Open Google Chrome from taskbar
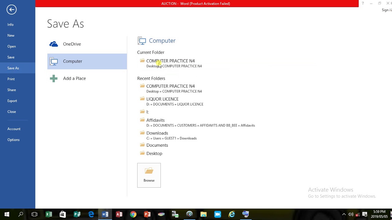Image resolution: width=392 pixels, height=220 pixels. pos(133,214)
